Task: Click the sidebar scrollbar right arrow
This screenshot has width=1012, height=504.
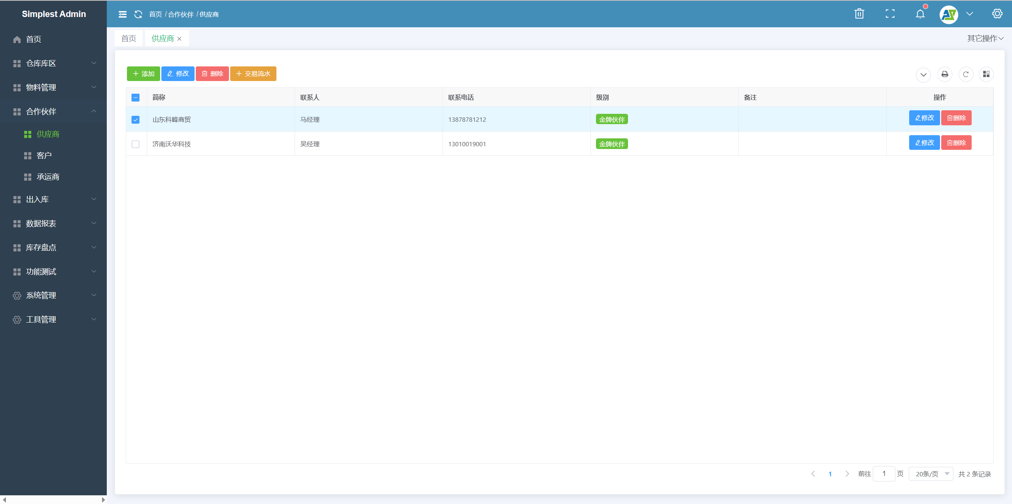Action: pos(103,500)
